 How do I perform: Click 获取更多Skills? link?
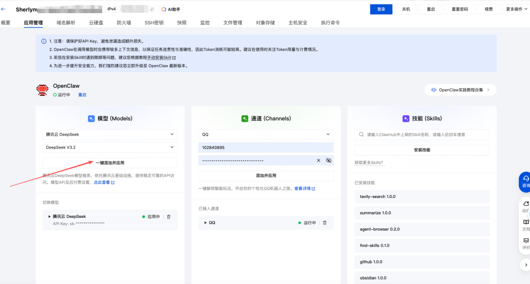[x=369, y=163]
